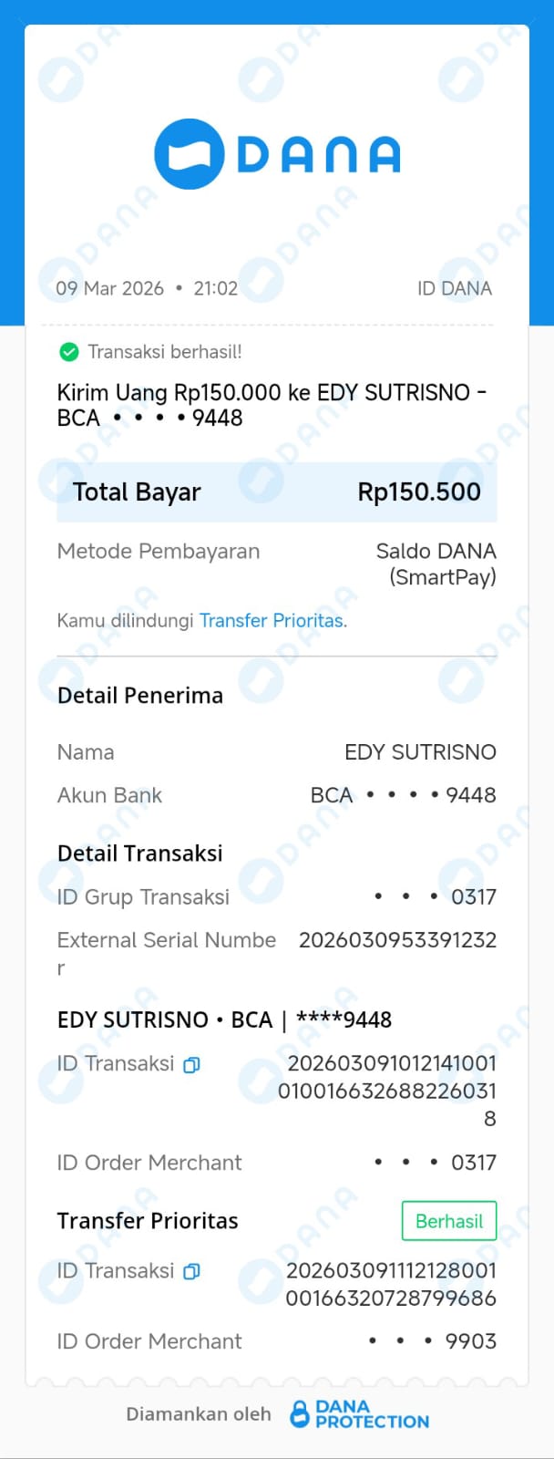Select External Serial Number value 2026030953391232
The image size is (554, 1459).
click(x=397, y=940)
